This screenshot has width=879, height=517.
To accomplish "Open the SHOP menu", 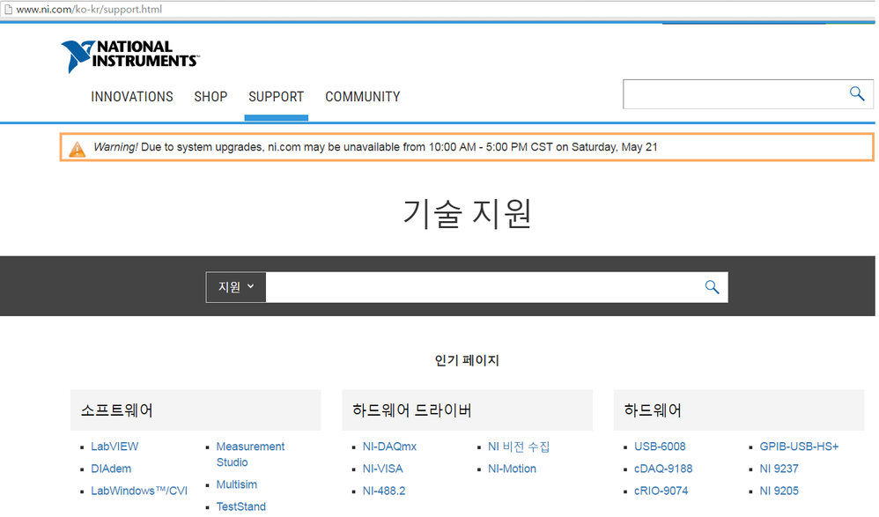I will (x=211, y=97).
